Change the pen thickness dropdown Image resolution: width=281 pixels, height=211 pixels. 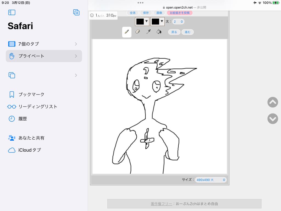[x=178, y=21]
